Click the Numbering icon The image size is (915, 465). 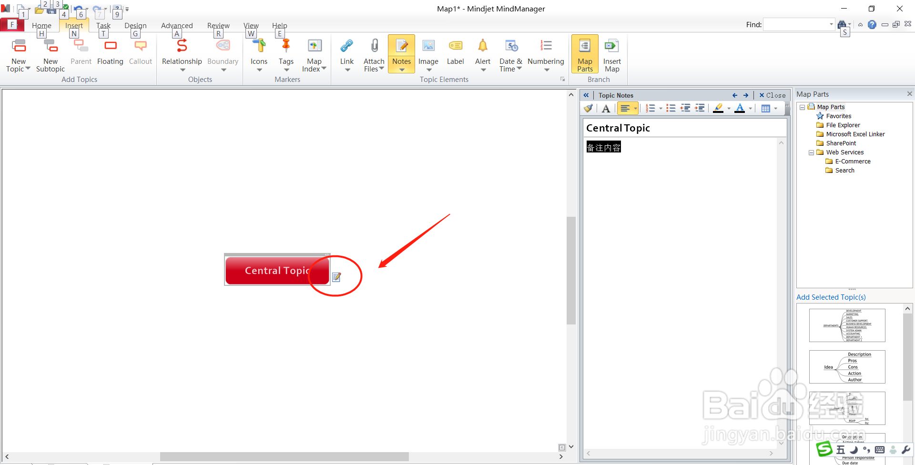click(546, 46)
